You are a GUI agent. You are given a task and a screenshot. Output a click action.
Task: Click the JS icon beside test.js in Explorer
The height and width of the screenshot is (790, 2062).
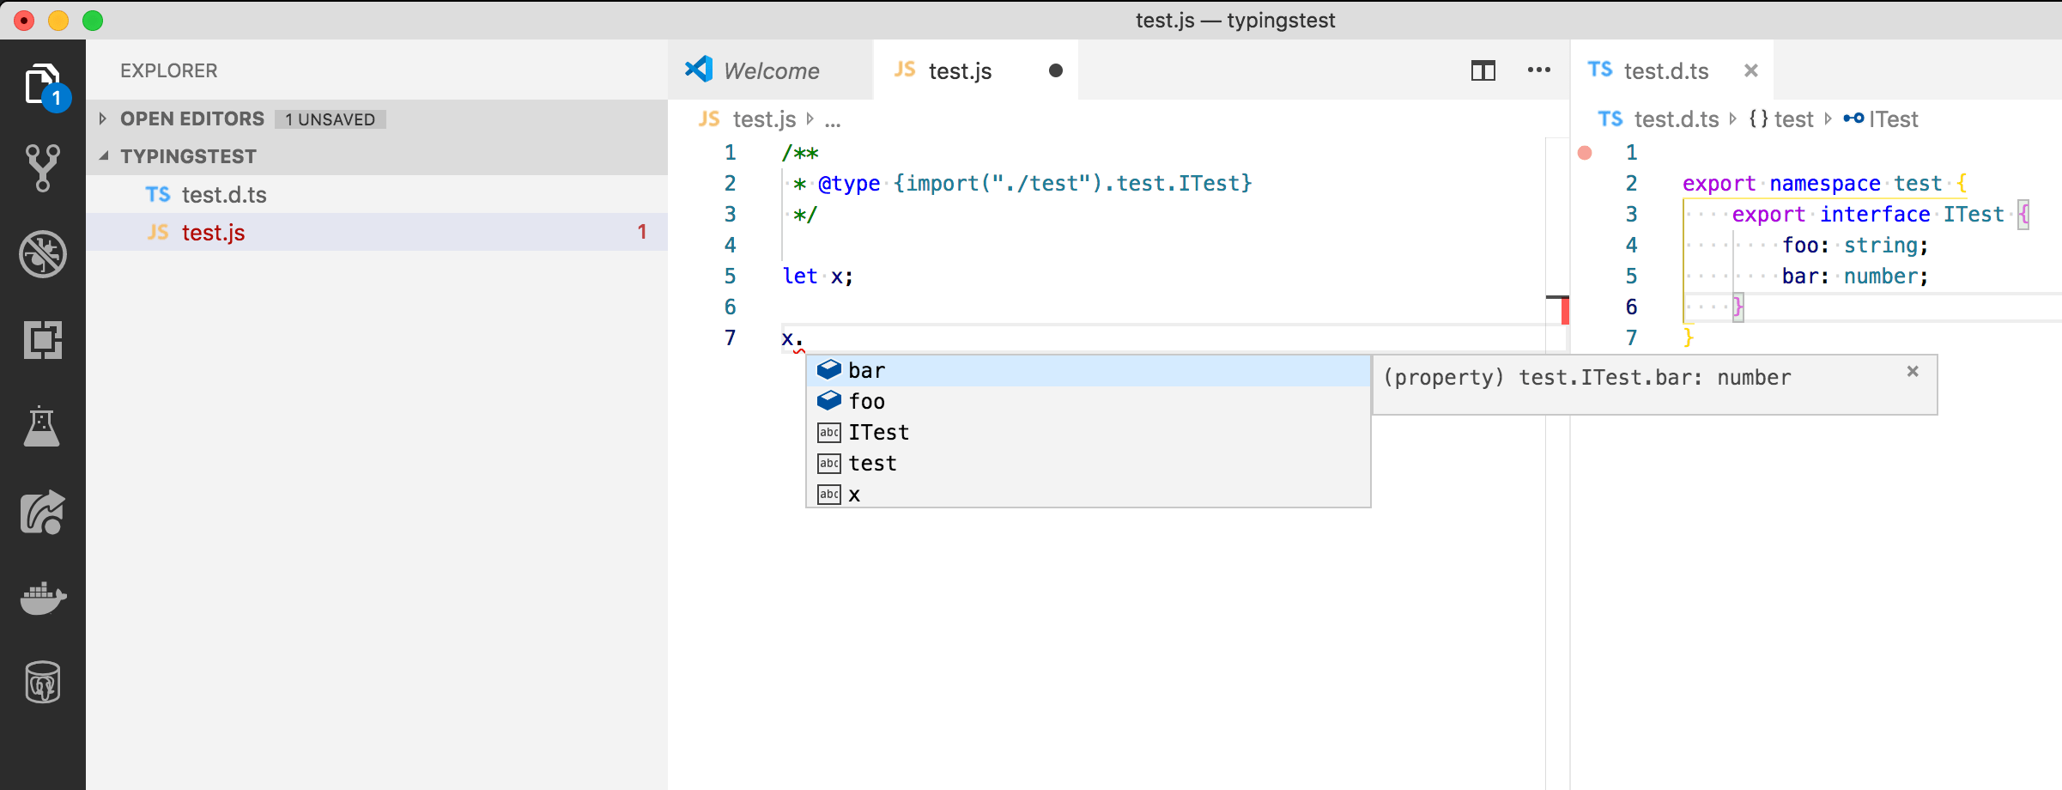158,233
